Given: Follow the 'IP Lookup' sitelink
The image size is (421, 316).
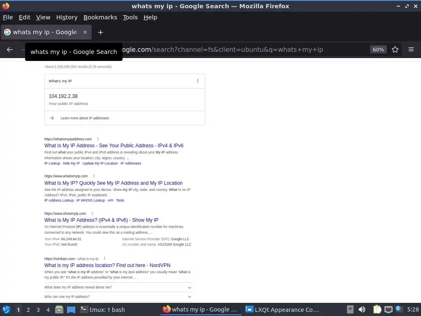Looking at the screenshot, I should tap(52, 163).
